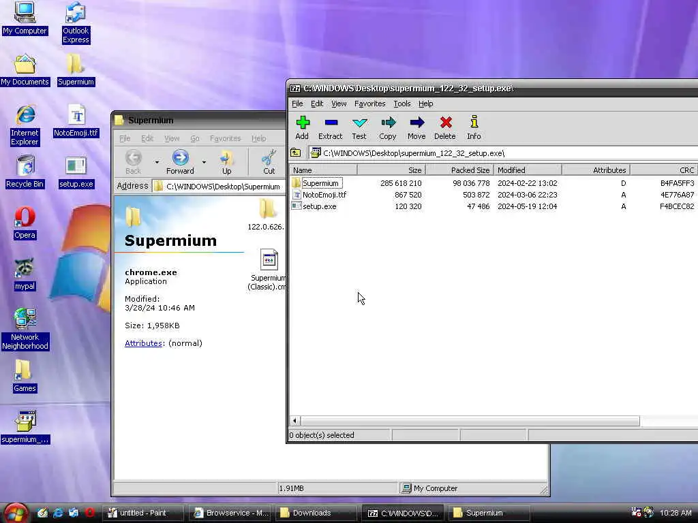Image resolution: width=698 pixels, height=523 pixels.
Task: Open the Start button
Action: click(15, 513)
